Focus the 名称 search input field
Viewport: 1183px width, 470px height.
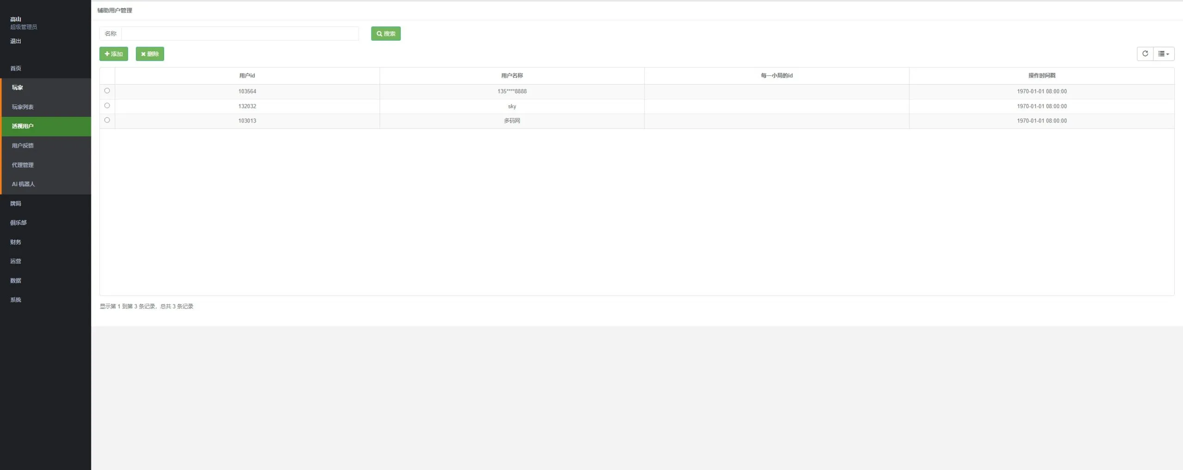[x=240, y=33]
